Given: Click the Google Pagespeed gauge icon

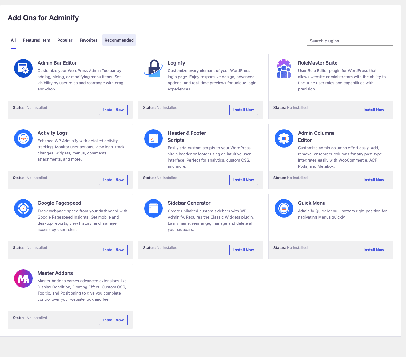Looking at the screenshot, I should [x=23, y=208].
